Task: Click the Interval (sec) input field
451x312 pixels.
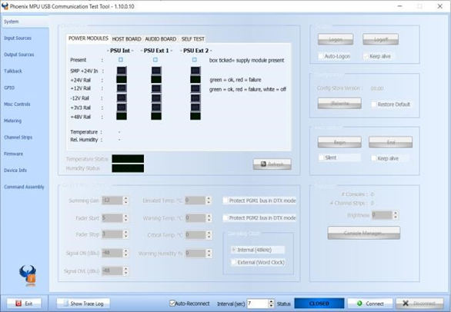Action: [x=258, y=304]
